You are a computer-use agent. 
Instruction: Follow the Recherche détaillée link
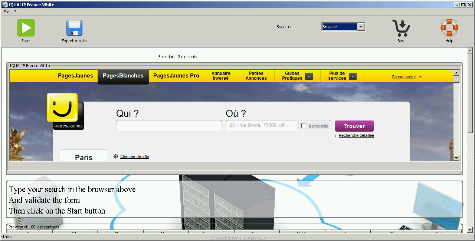click(356, 136)
